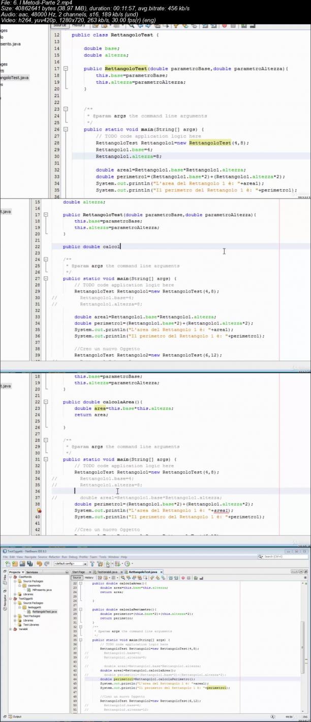Click the Profile Project toolbar icon
This screenshot has height=722, width=311.
pos(127,564)
